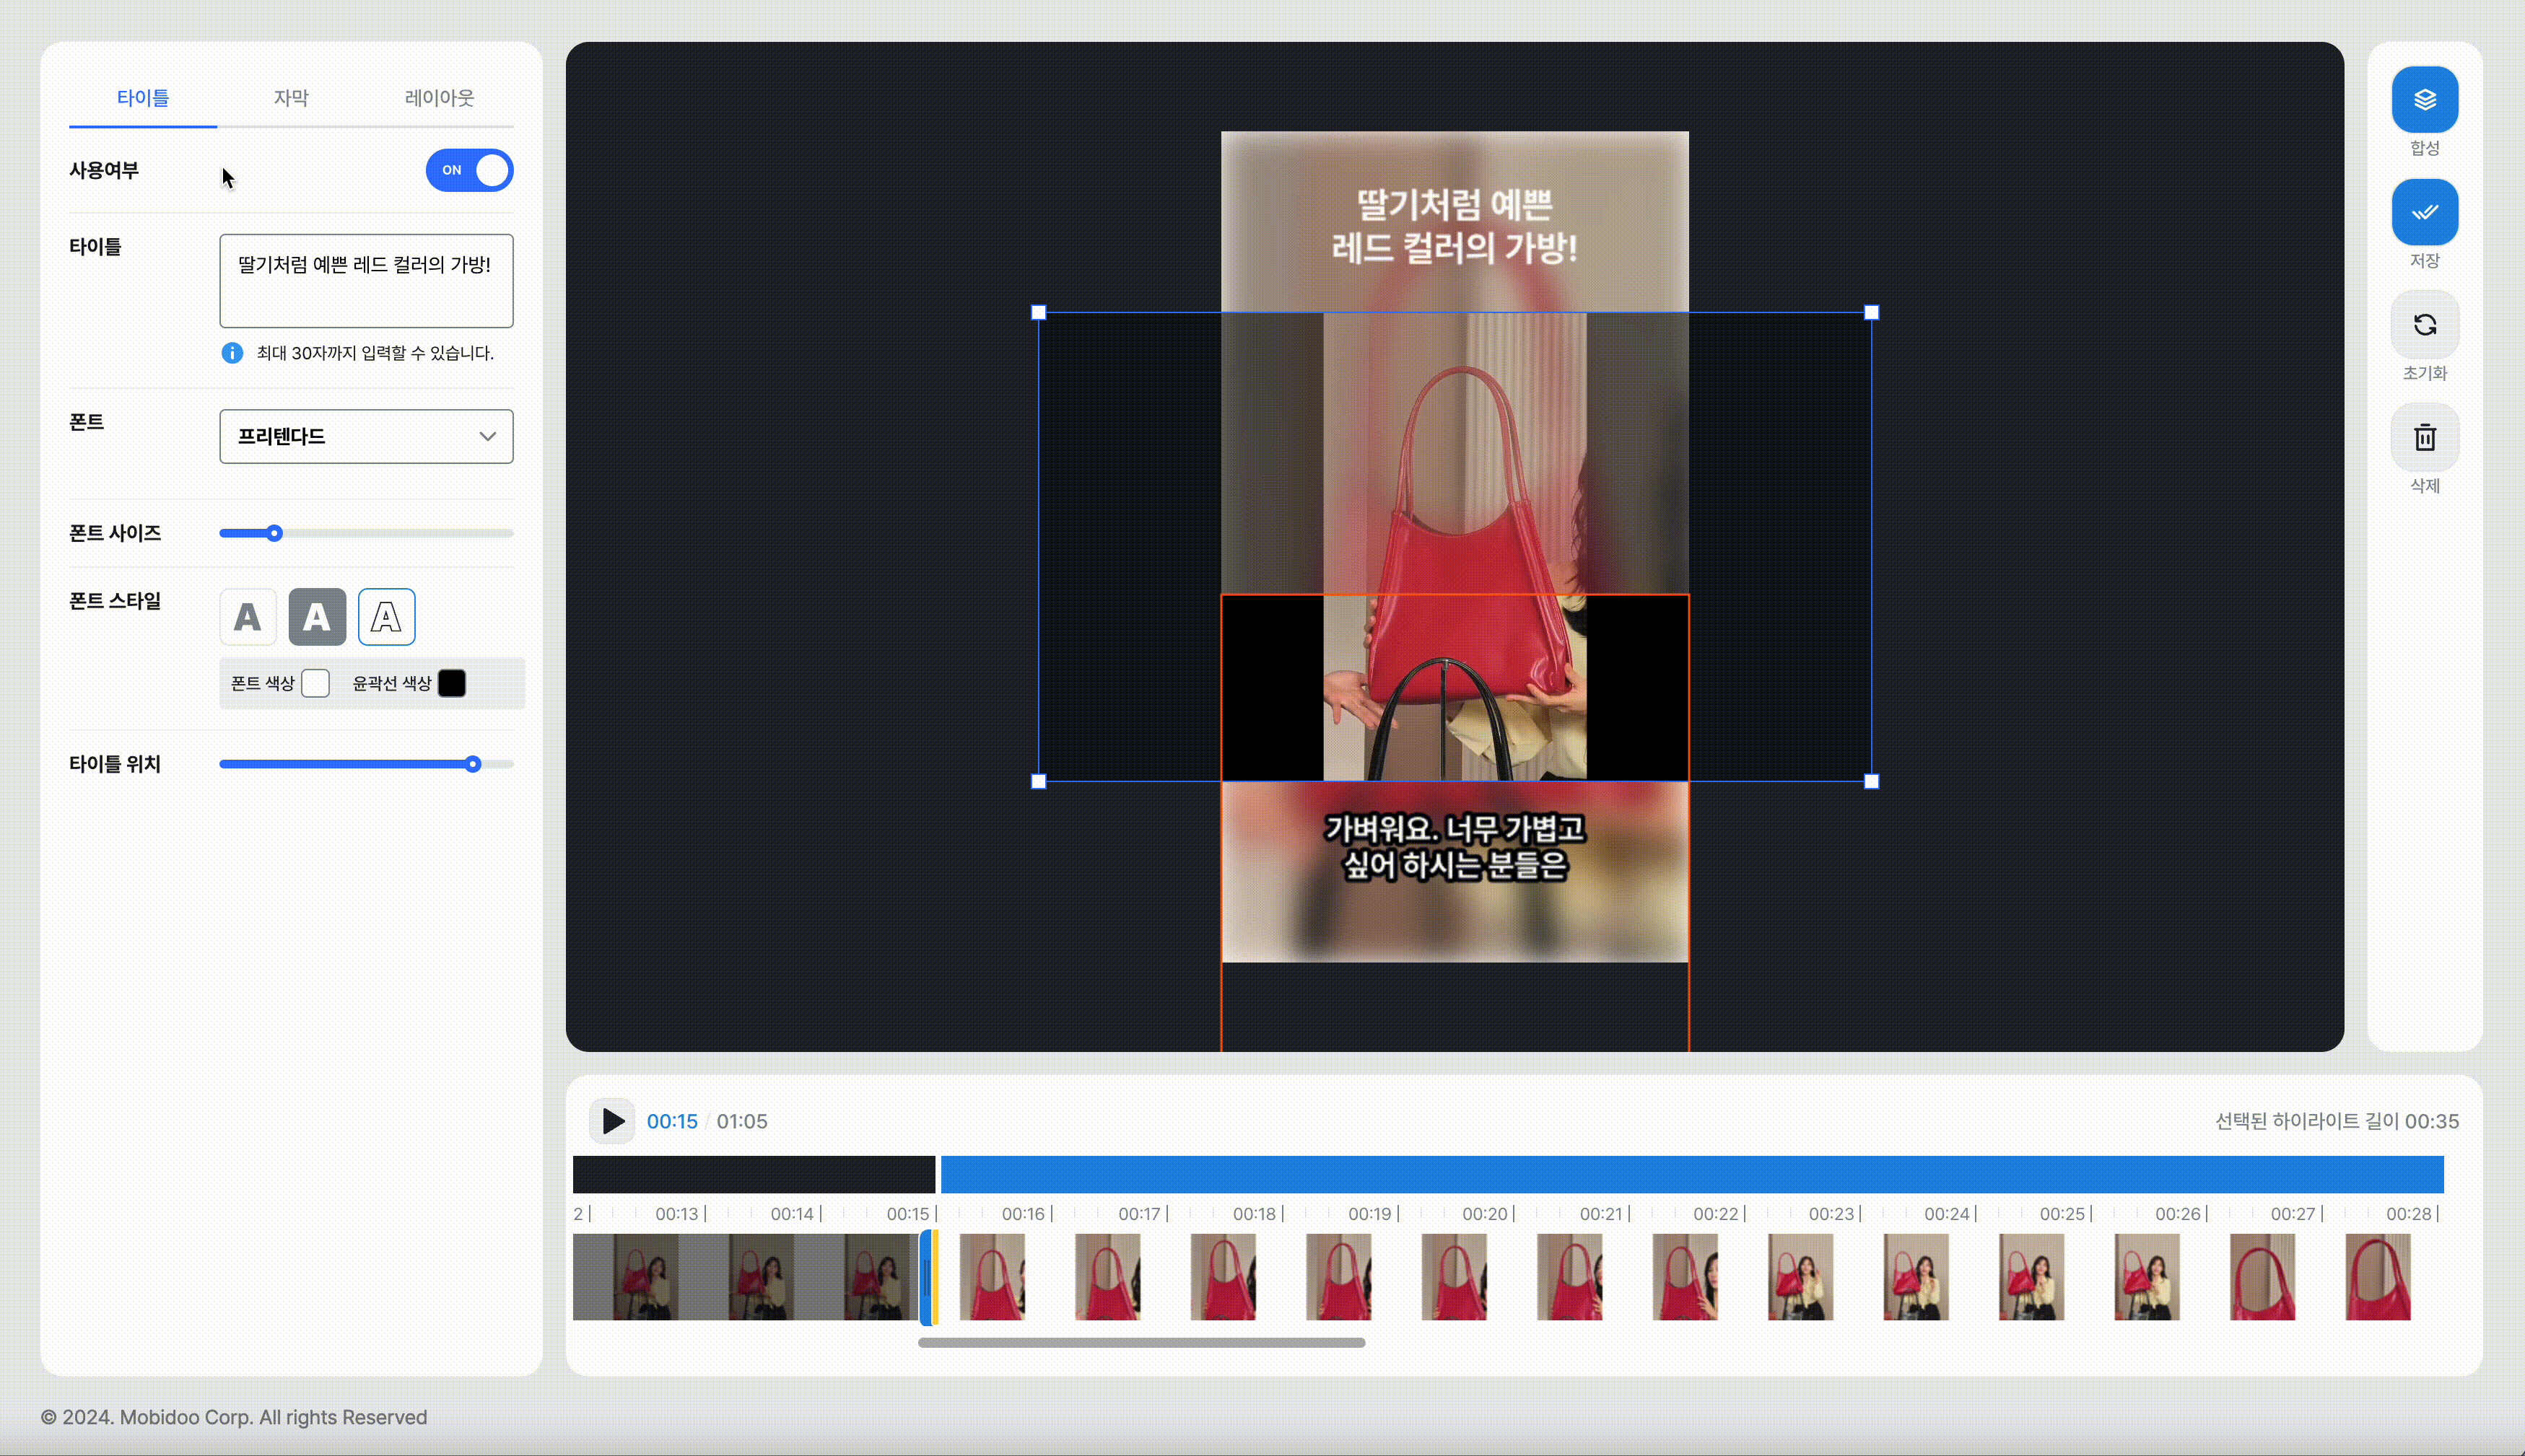Open the 폰트 색상 white swatch
This screenshot has height=1456, width=2525.
pyautogui.click(x=315, y=683)
